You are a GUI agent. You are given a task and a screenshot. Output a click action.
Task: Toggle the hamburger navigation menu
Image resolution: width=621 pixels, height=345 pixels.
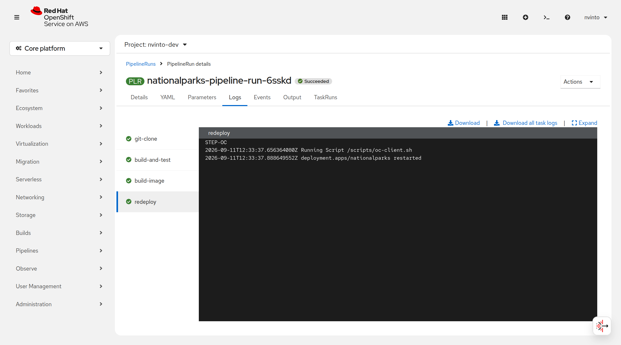tap(17, 17)
